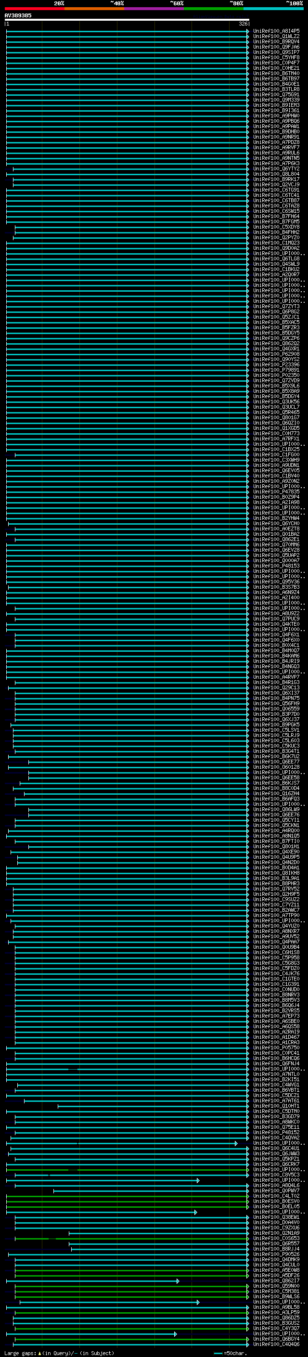Select hit label UniRef100_A9PBQ6
The image size is (308, 1357).
276,121
